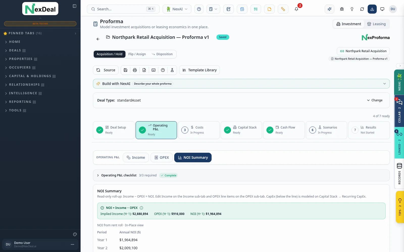
Task: Go to the Capital Stack step
Action: pos(241,130)
